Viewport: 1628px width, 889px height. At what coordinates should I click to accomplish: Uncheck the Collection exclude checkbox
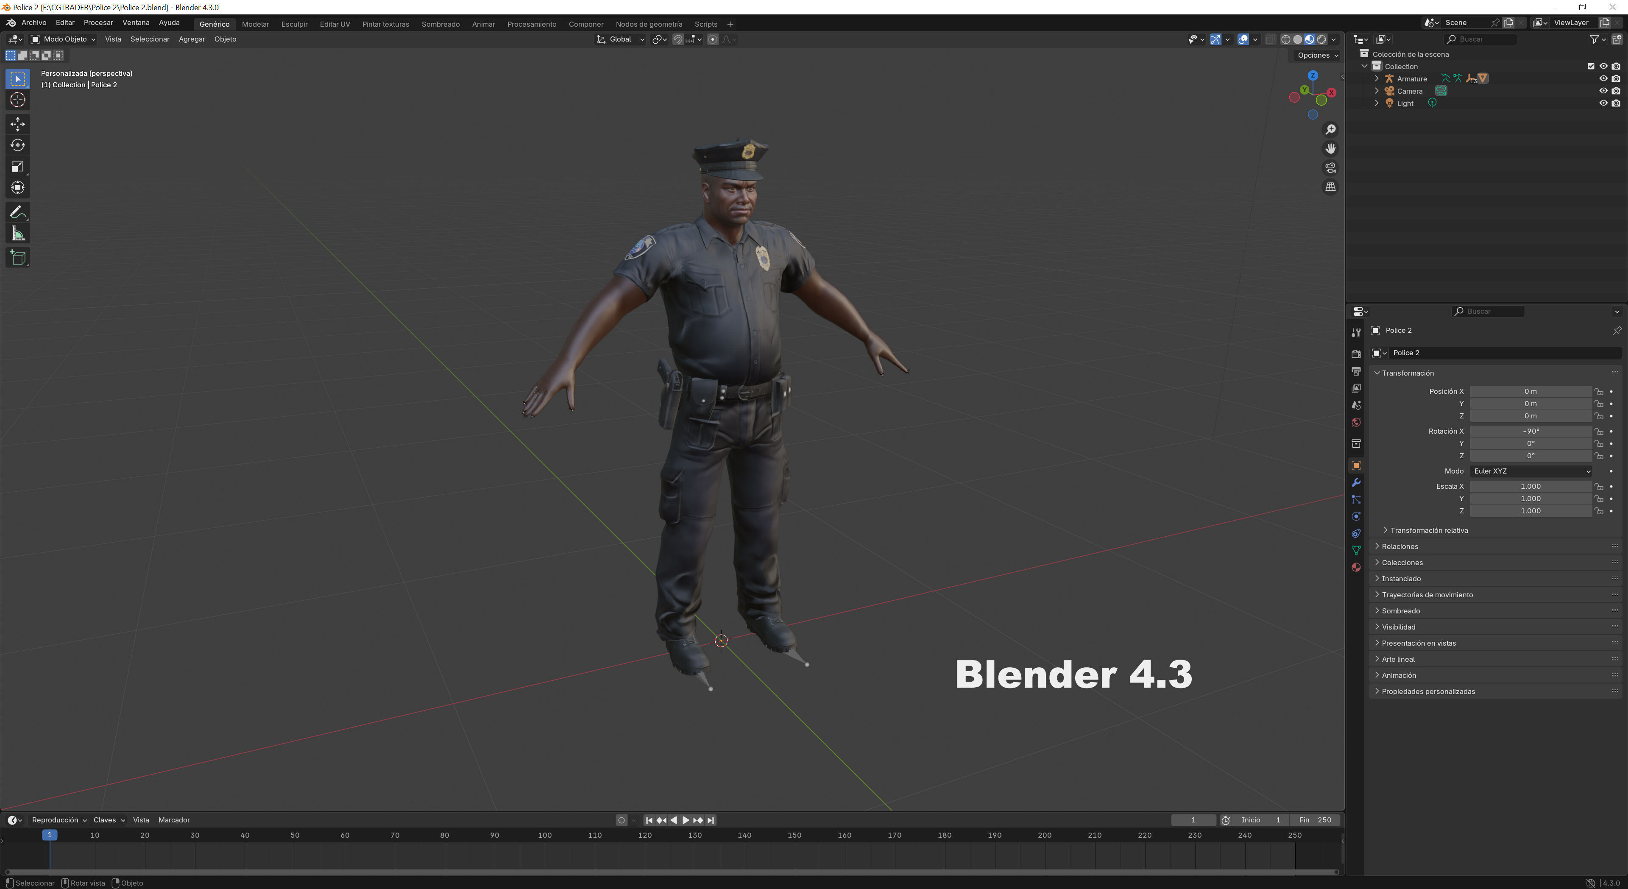click(1591, 66)
